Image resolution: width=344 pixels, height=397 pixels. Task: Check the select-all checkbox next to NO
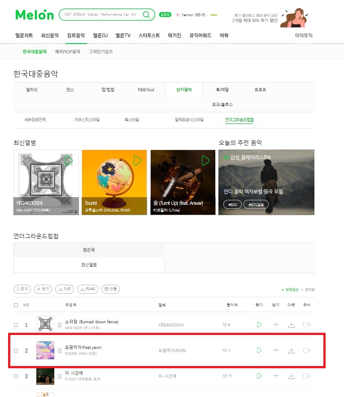click(16, 305)
